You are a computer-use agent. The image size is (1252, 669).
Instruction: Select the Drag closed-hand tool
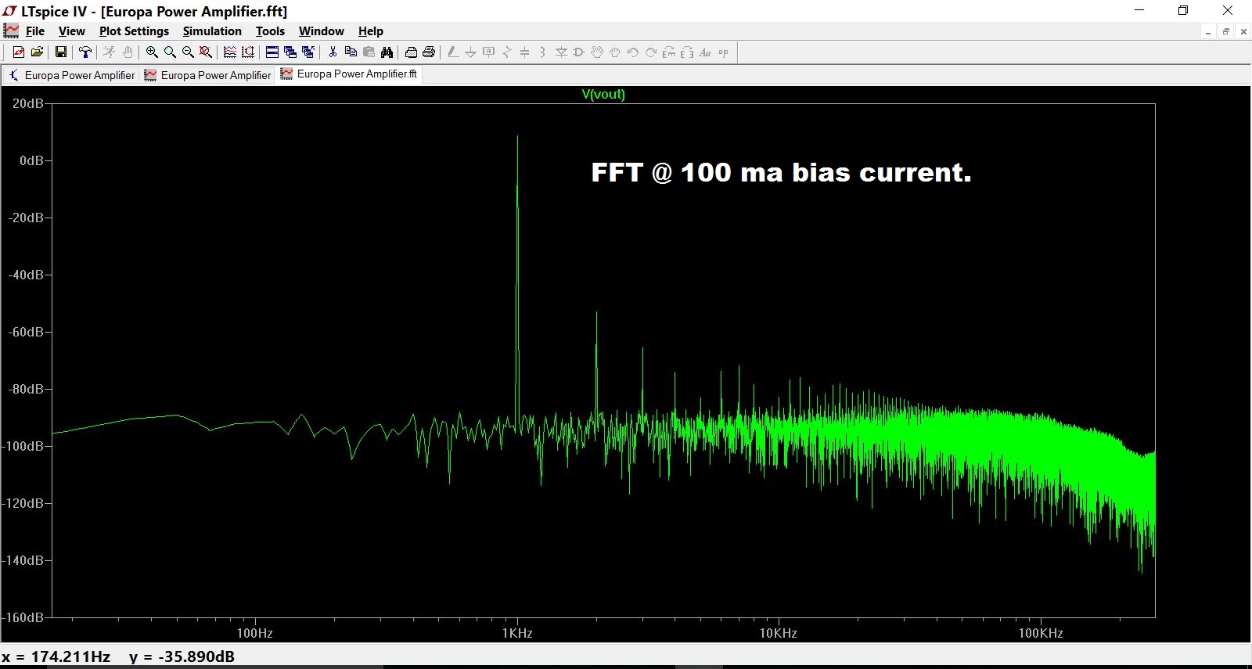(615, 52)
